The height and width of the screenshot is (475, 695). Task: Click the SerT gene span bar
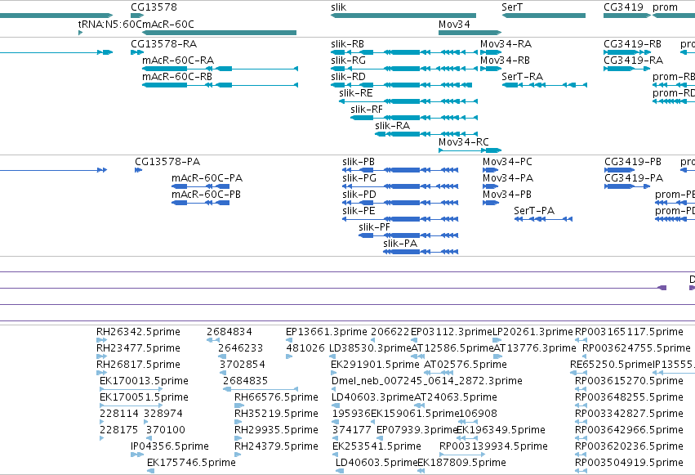(543, 16)
